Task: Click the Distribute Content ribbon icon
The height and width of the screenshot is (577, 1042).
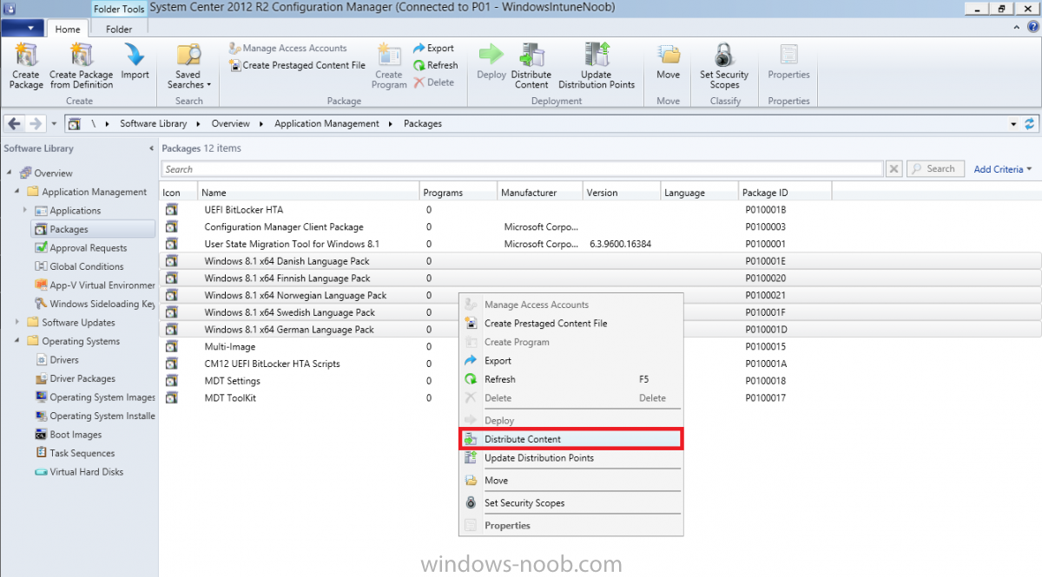Action: point(531,66)
